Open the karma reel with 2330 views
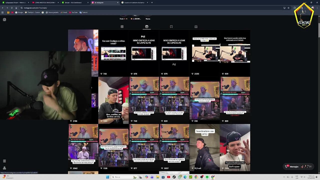This screenshot has width=320, height=180. point(204,53)
